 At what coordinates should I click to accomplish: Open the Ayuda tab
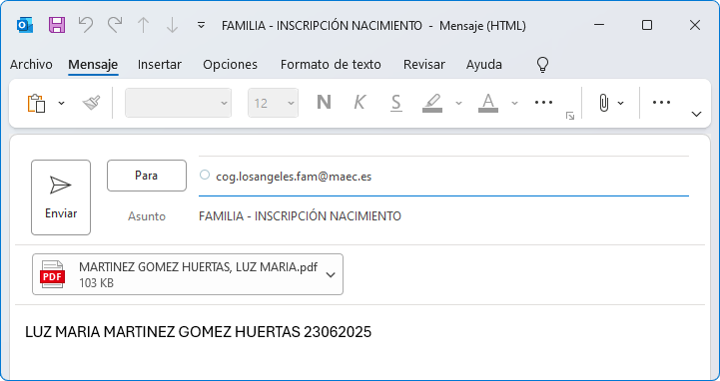[484, 65]
